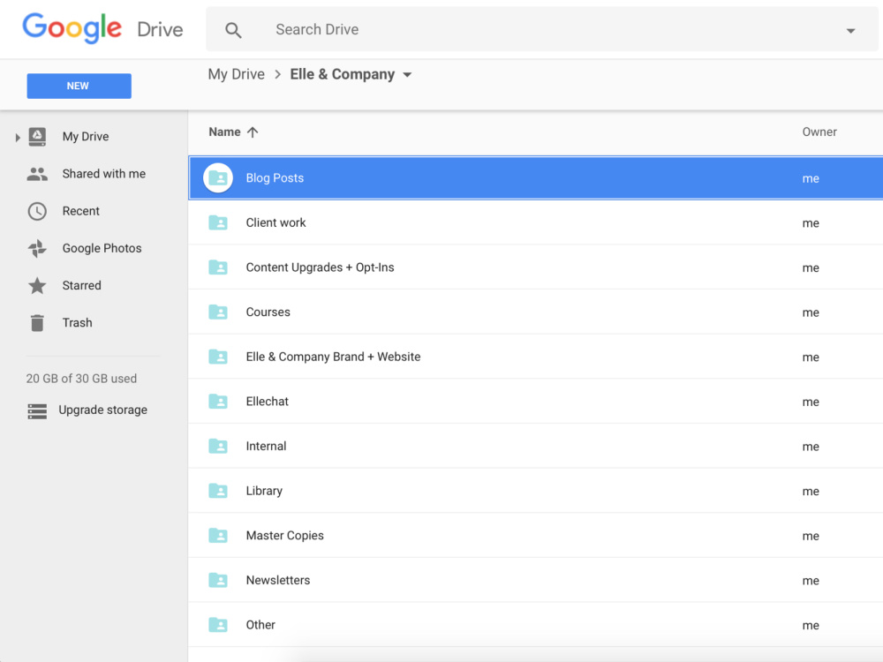
Task: Open My Drive in sidebar
Action: point(86,136)
